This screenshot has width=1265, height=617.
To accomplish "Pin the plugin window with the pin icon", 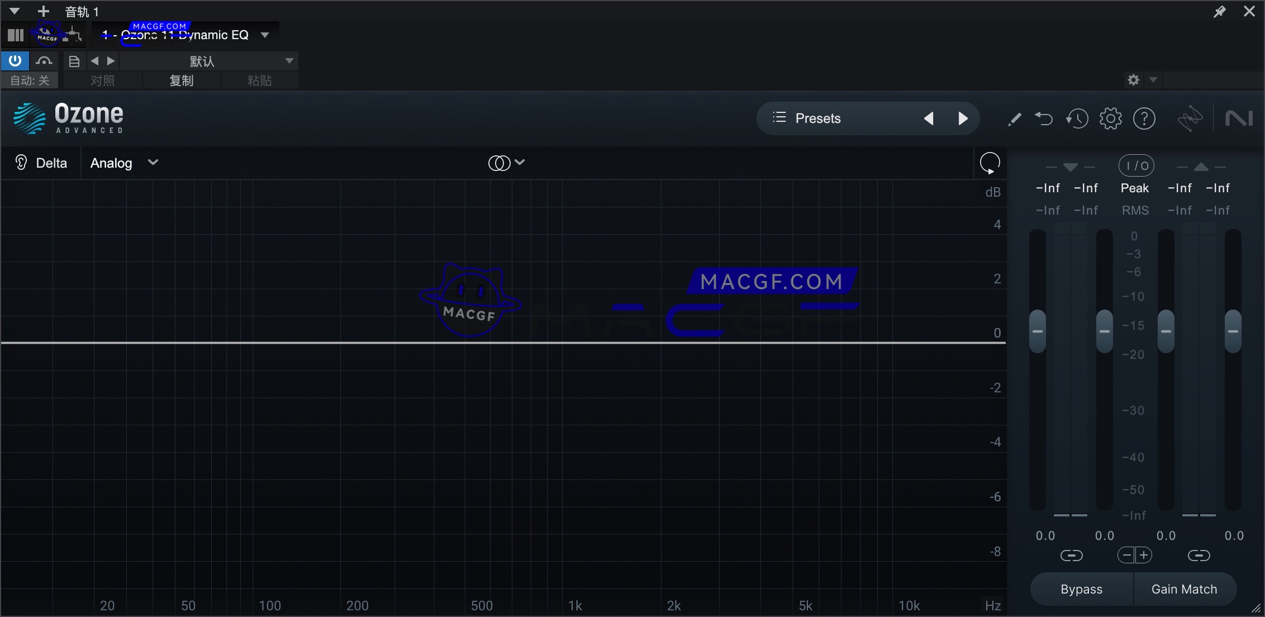I will 1220,11.
